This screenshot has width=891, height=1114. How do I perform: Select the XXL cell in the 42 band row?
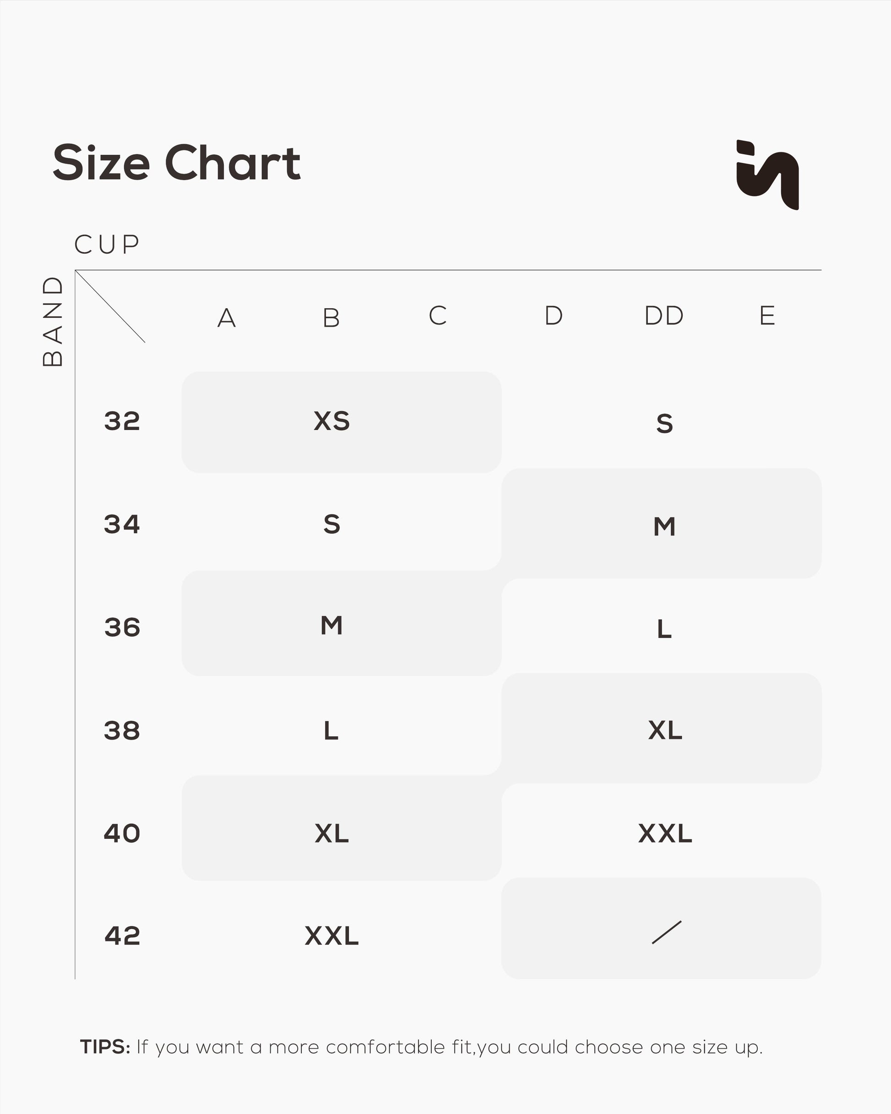(x=332, y=936)
